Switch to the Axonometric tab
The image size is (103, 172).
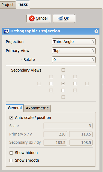pyautogui.click(x=37, y=108)
